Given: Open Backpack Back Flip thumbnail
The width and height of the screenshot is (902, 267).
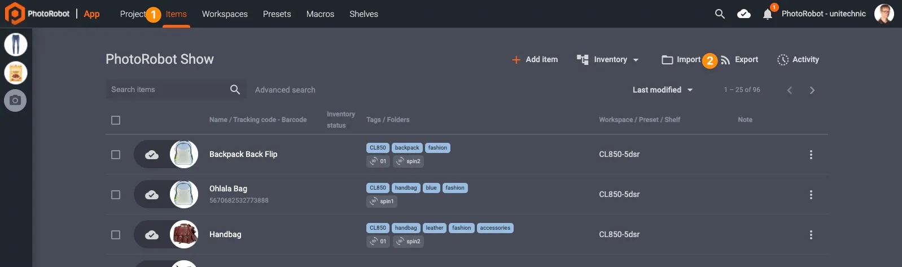Looking at the screenshot, I should [x=184, y=154].
